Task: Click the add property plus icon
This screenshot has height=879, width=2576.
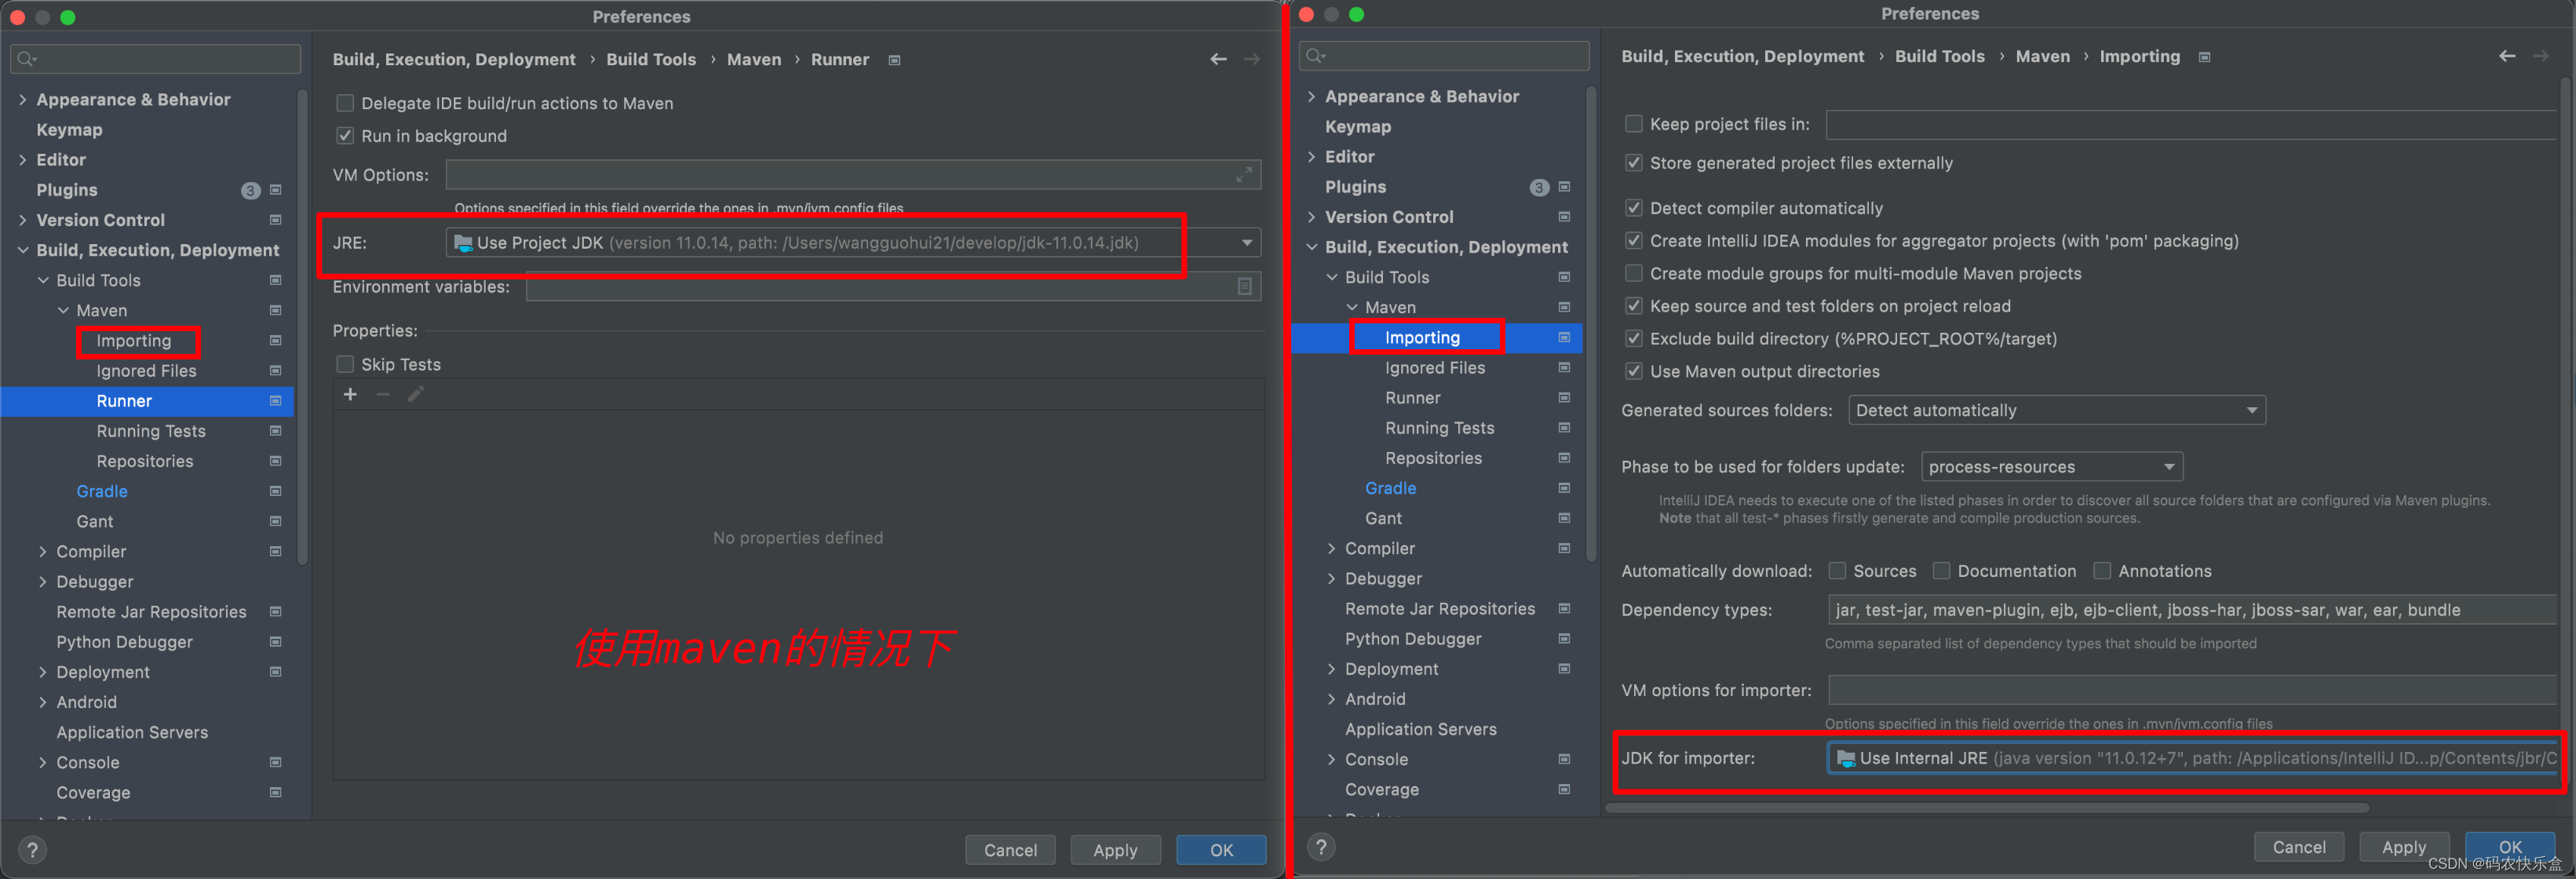Action: click(350, 395)
